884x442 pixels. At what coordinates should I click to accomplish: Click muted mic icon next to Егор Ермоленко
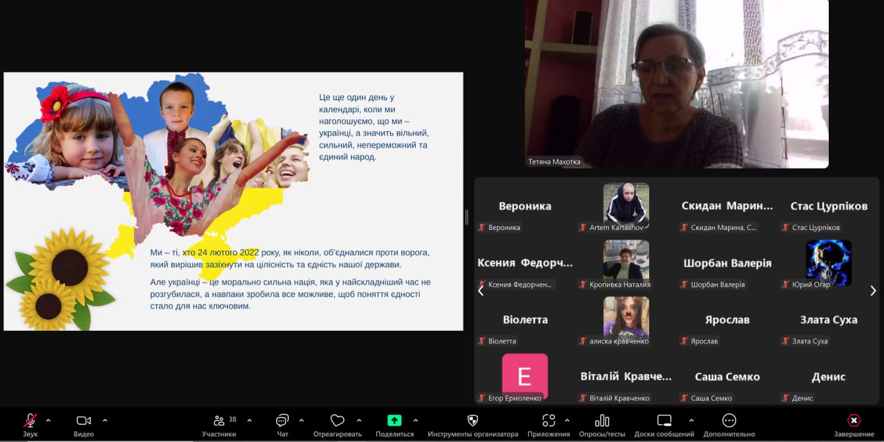482,398
